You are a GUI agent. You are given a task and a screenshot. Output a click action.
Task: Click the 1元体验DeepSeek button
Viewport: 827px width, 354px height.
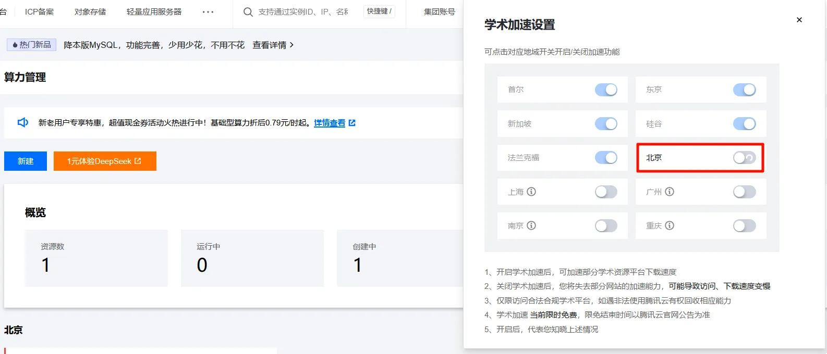click(x=105, y=161)
